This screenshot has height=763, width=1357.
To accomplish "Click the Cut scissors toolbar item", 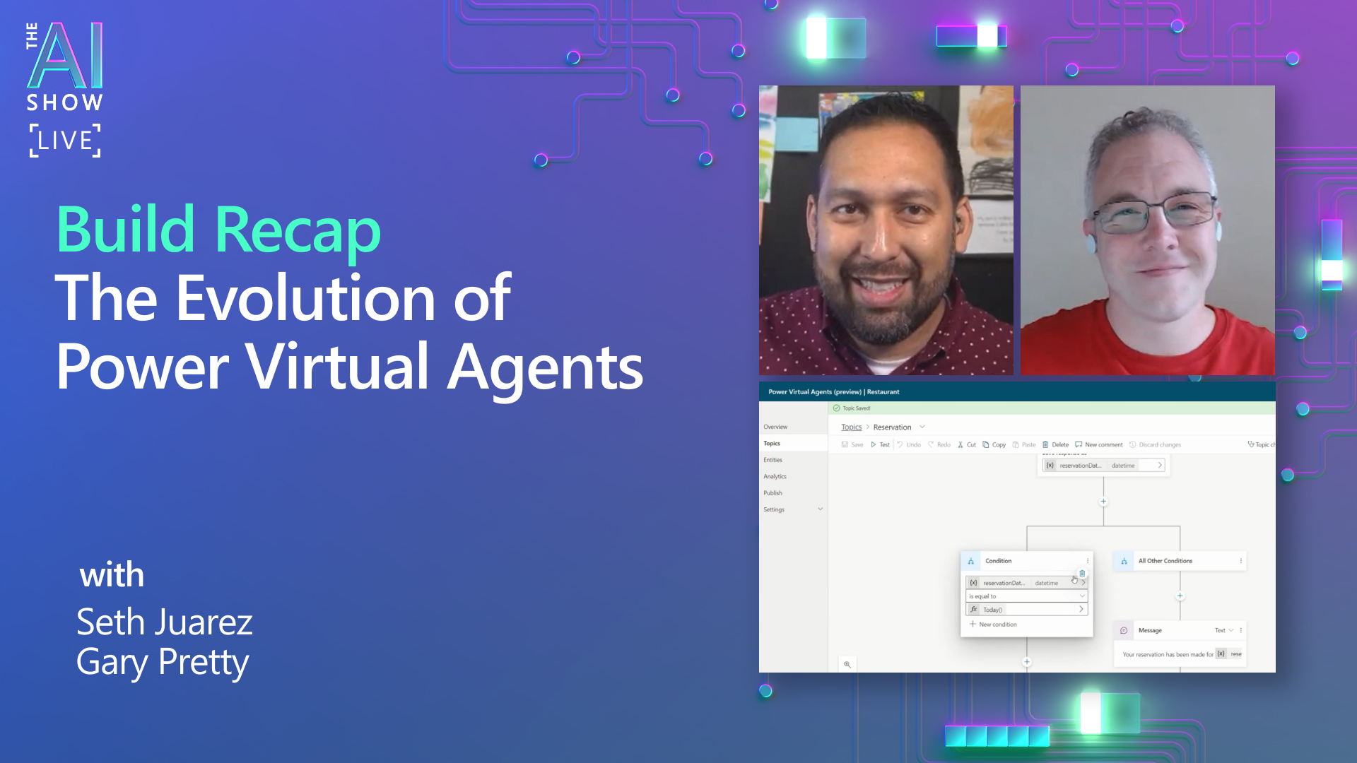I will 967,444.
